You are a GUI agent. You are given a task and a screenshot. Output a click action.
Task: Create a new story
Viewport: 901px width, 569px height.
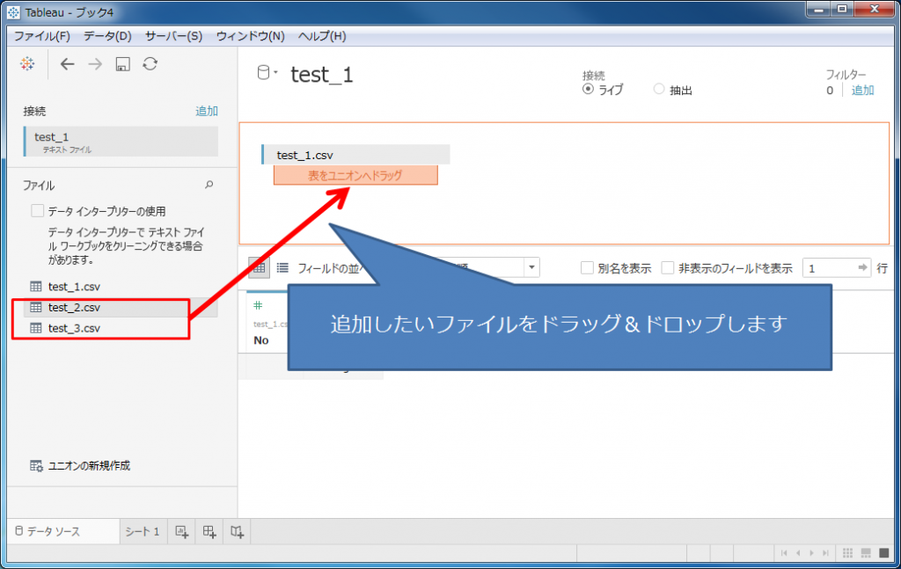[236, 531]
